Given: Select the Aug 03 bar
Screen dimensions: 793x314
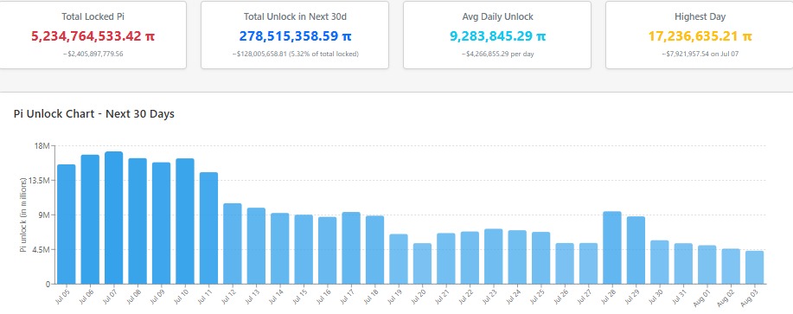Looking at the screenshot, I should [x=756, y=267].
